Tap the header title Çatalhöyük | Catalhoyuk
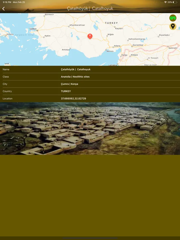Screen dimensions: 180x240 pos(90,8)
